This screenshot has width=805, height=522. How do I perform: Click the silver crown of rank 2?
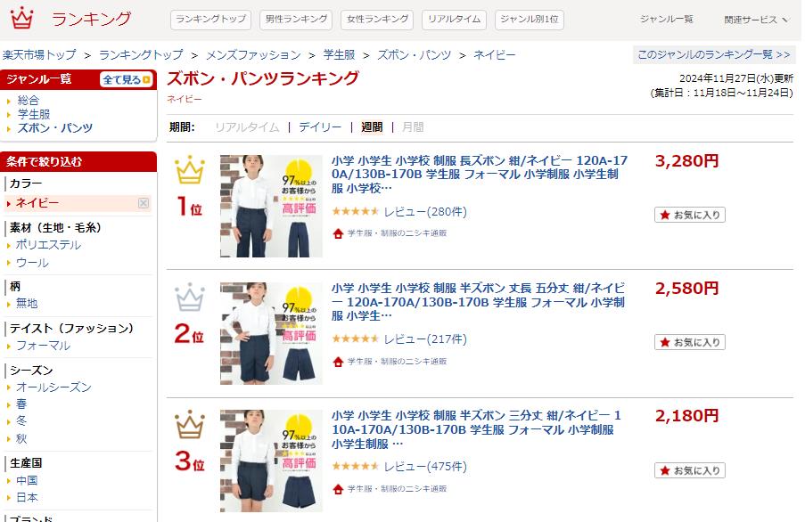click(x=190, y=297)
